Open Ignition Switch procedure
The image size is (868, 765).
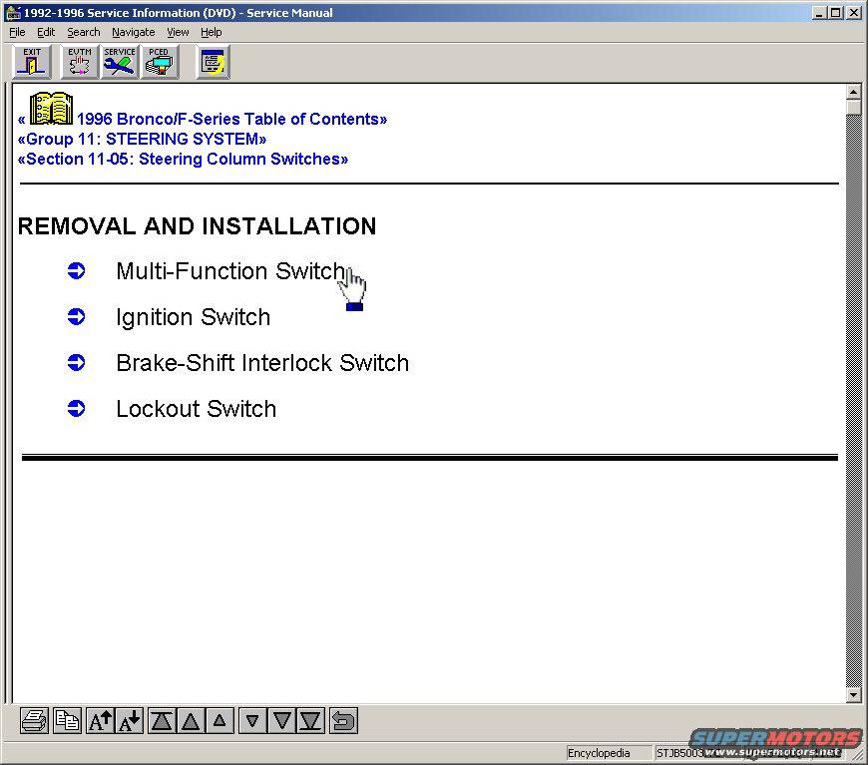click(193, 317)
